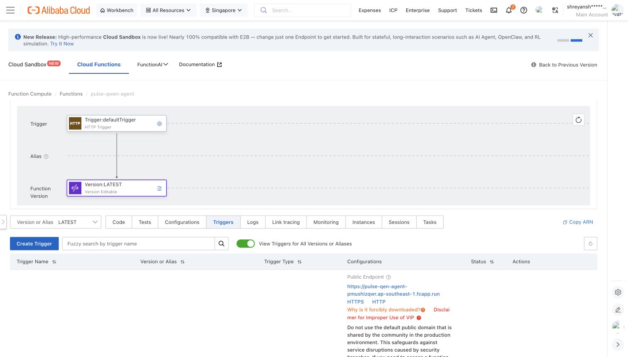Select the Triggers tab

pyautogui.click(x=223, y=222)
